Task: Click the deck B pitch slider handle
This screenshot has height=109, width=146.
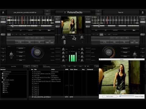Action: coord(143,35)
